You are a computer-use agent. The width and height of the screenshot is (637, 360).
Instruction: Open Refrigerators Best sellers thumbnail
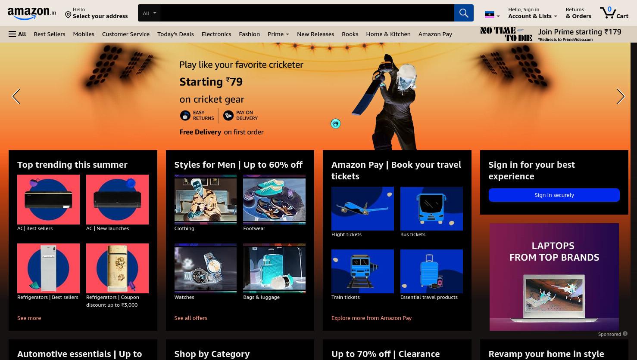pos(48,268)
